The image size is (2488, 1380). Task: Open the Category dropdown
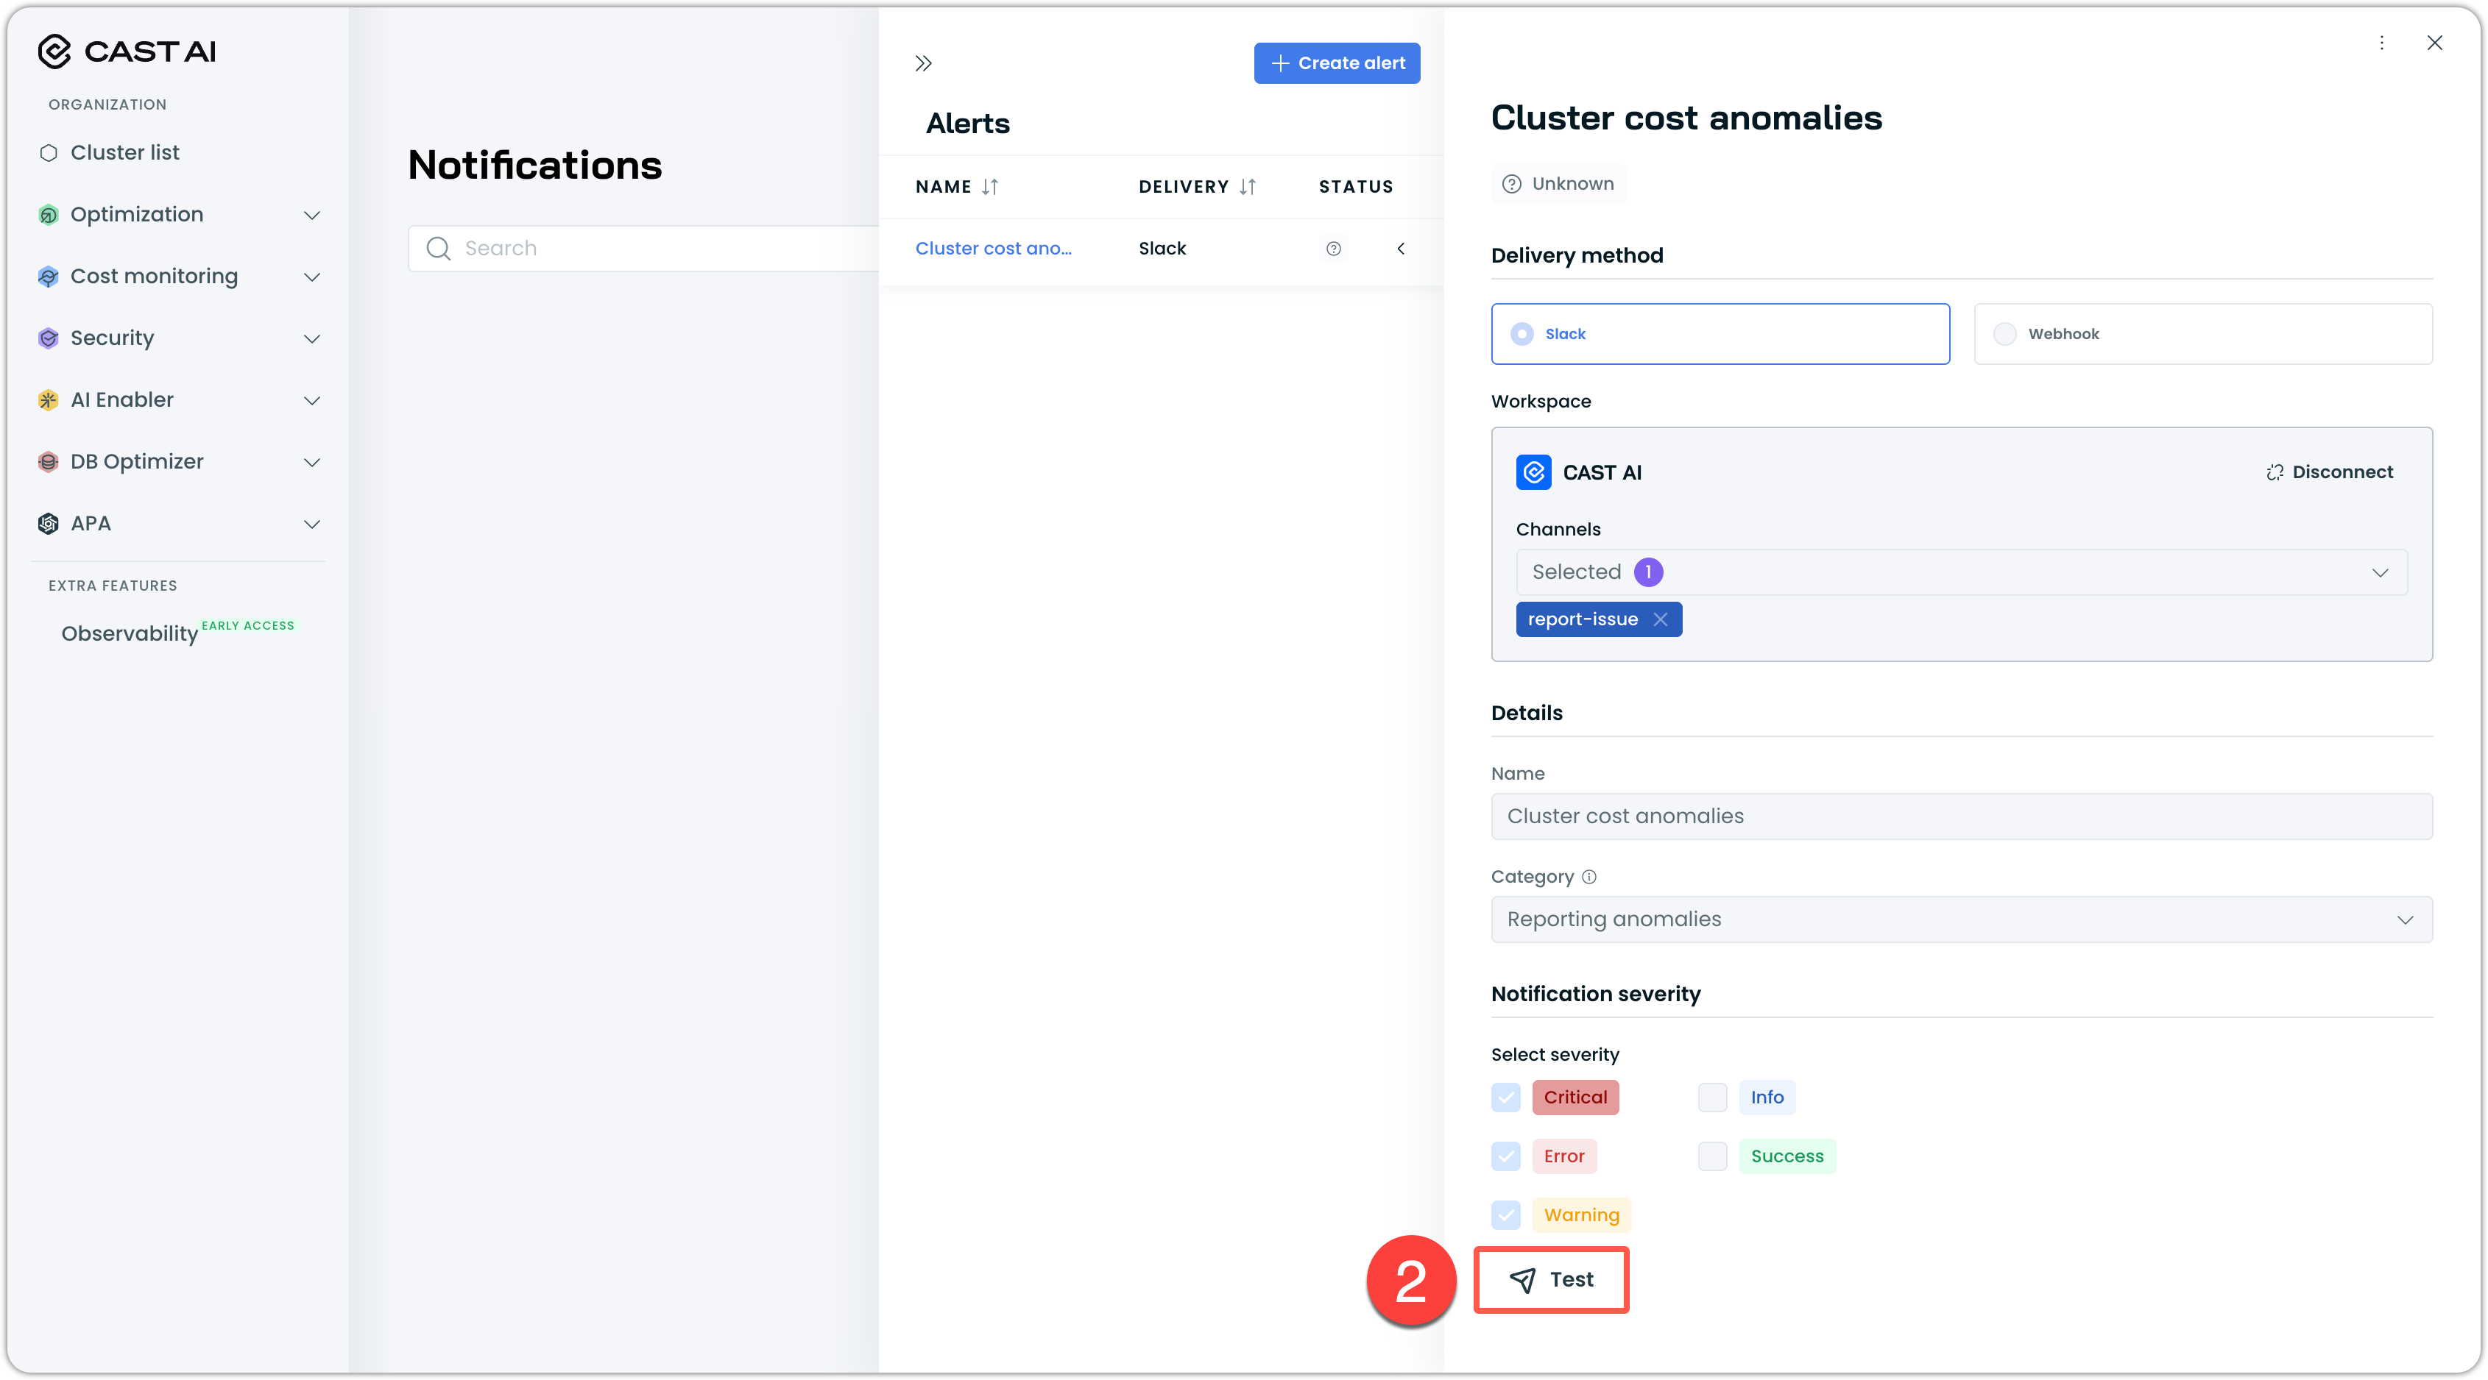tap(1961, 920)
